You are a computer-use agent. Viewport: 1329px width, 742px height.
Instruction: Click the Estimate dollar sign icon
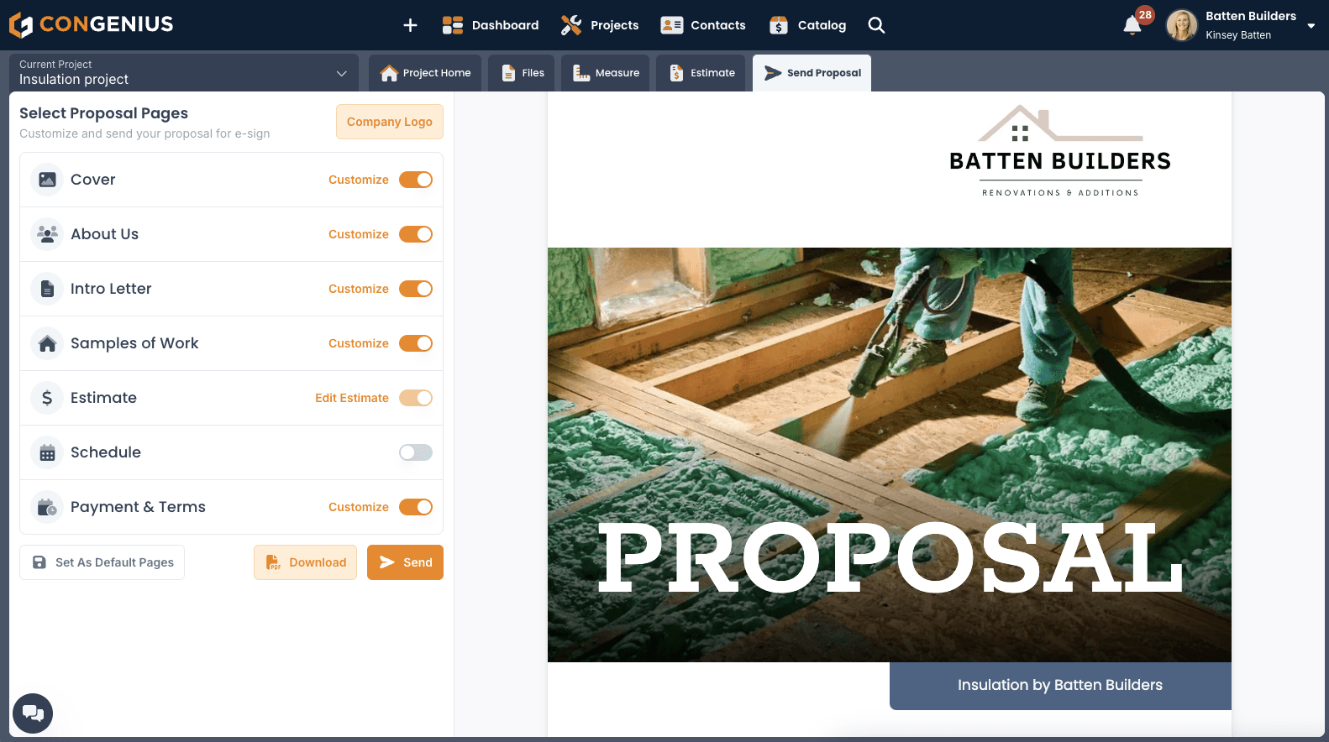pyautogui.click(x=47, y=398)
